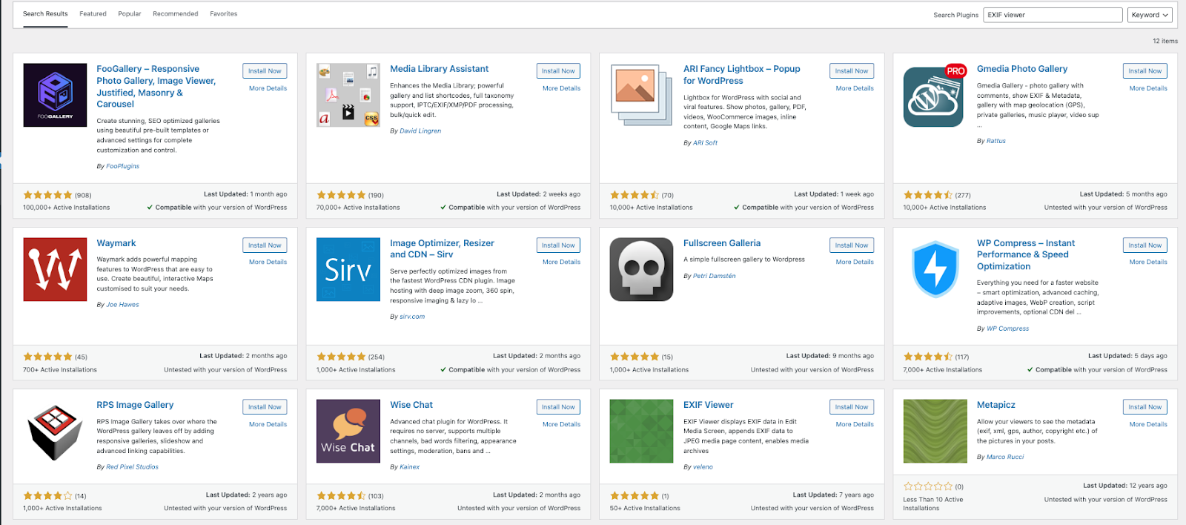
Task: Open author link Petri Damstén
Action: 715,276
